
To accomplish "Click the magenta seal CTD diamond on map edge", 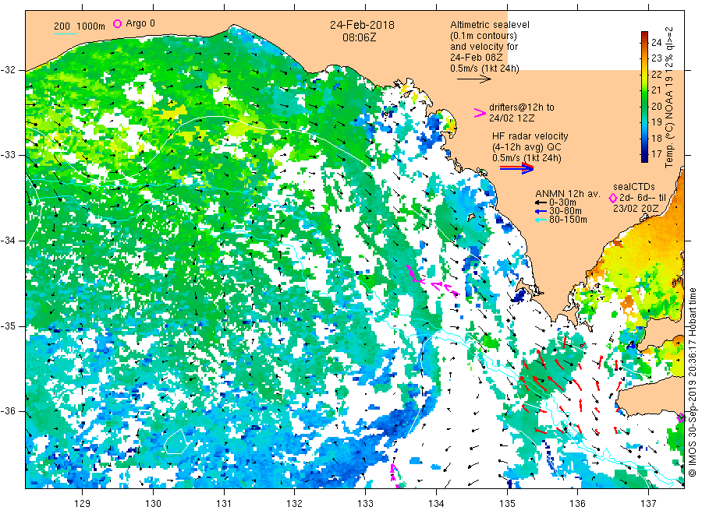I will click(681, 418).
